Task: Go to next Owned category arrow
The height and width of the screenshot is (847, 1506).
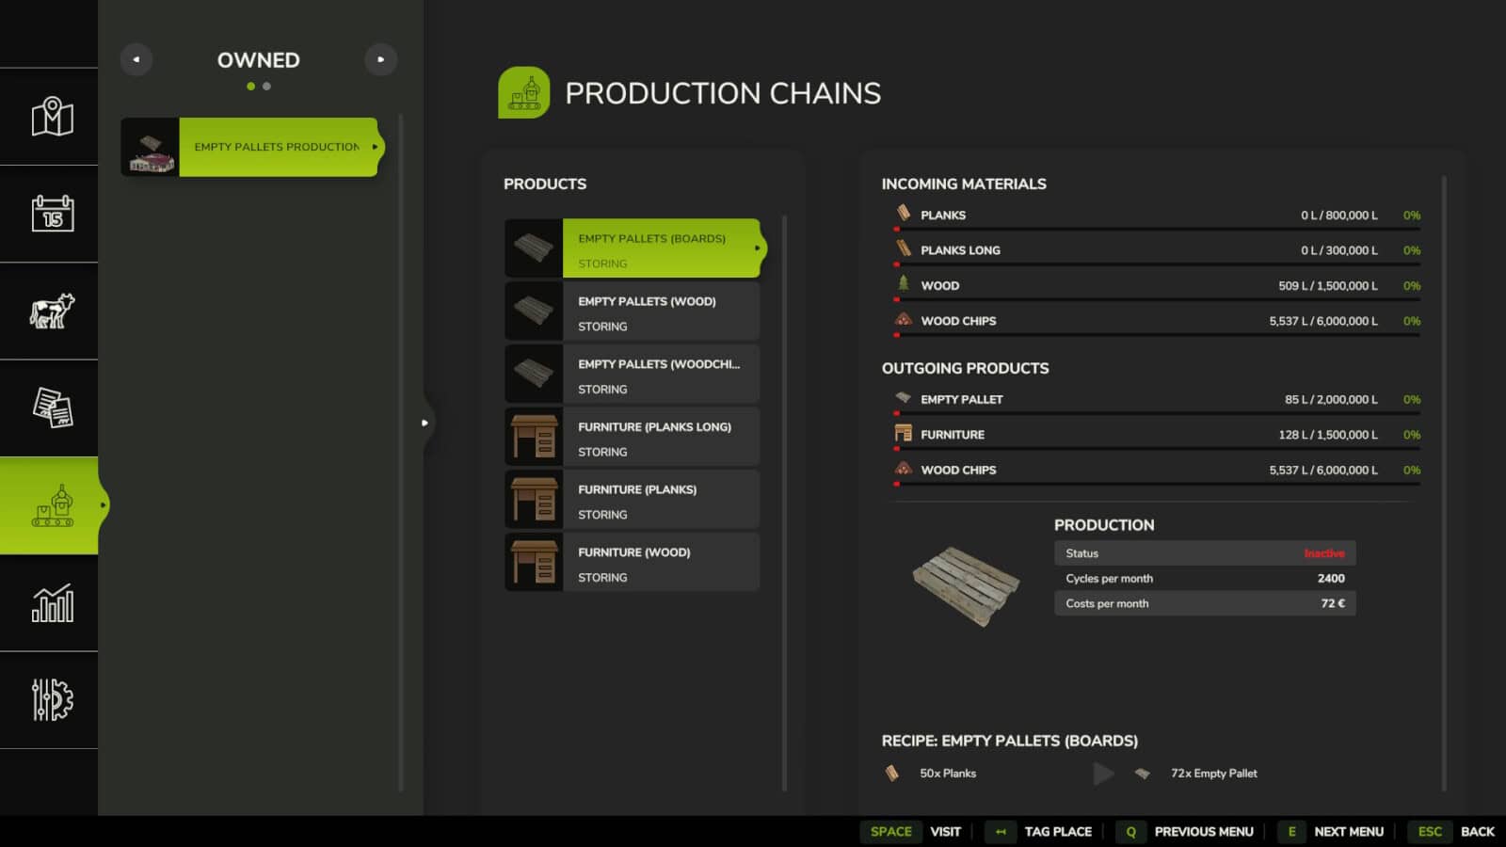Action: tap(380, 59)
